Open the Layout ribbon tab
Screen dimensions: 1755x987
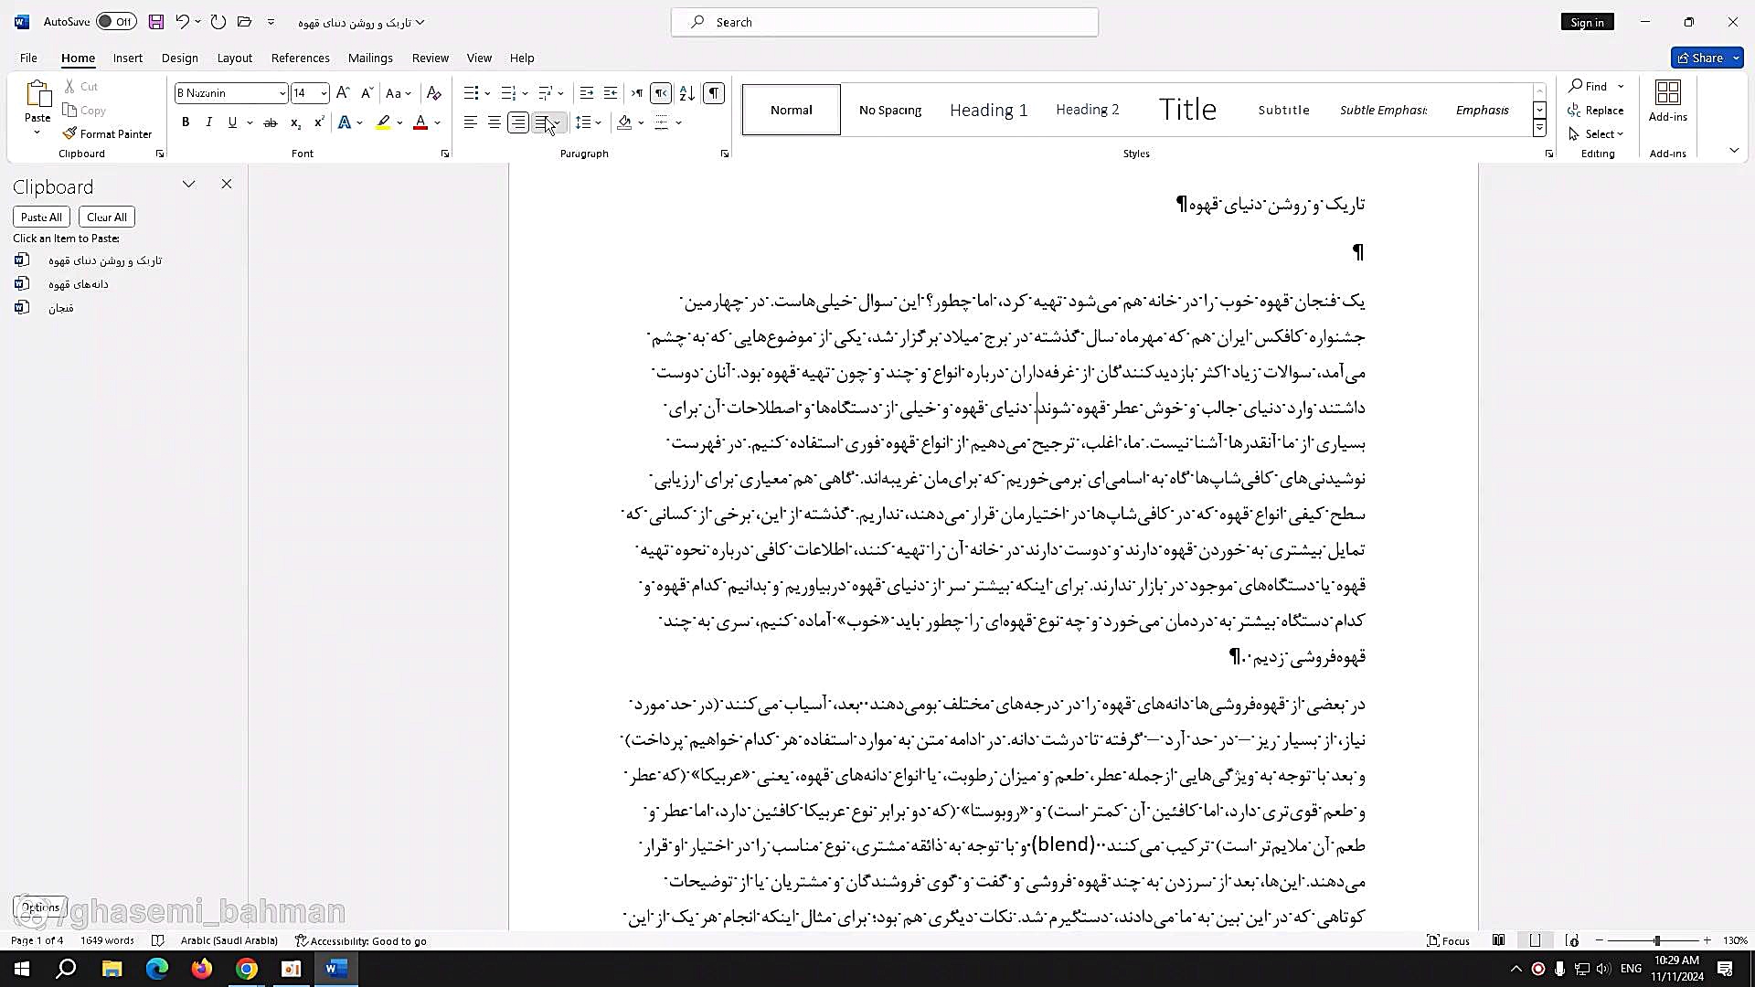tap(234, 58)
